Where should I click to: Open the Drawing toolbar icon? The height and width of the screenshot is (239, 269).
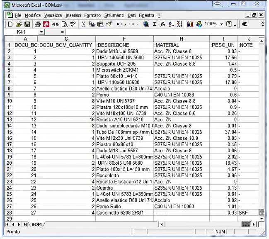click(199, 24)
